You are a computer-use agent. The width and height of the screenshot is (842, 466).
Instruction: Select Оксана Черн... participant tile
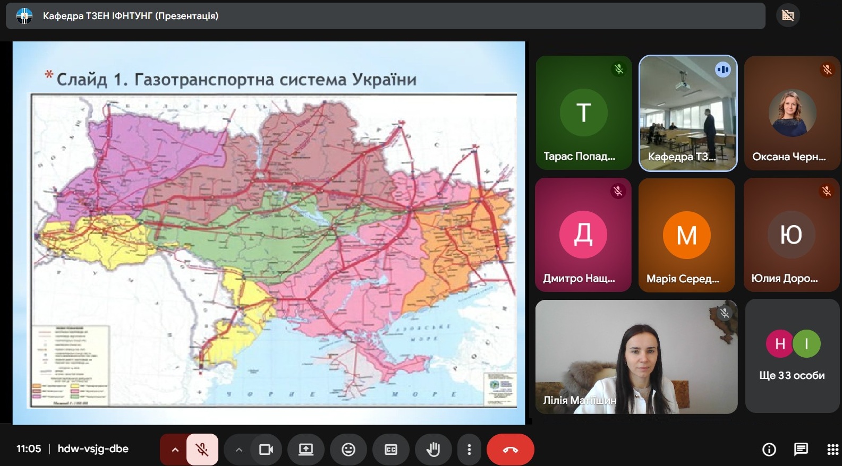pos(792,113)
